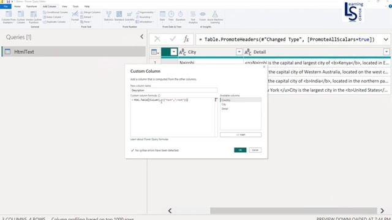The height and width of the screenshot is (220, 392).
Task: Click Extract in the From Text group
Action: [x=86, y=17]
